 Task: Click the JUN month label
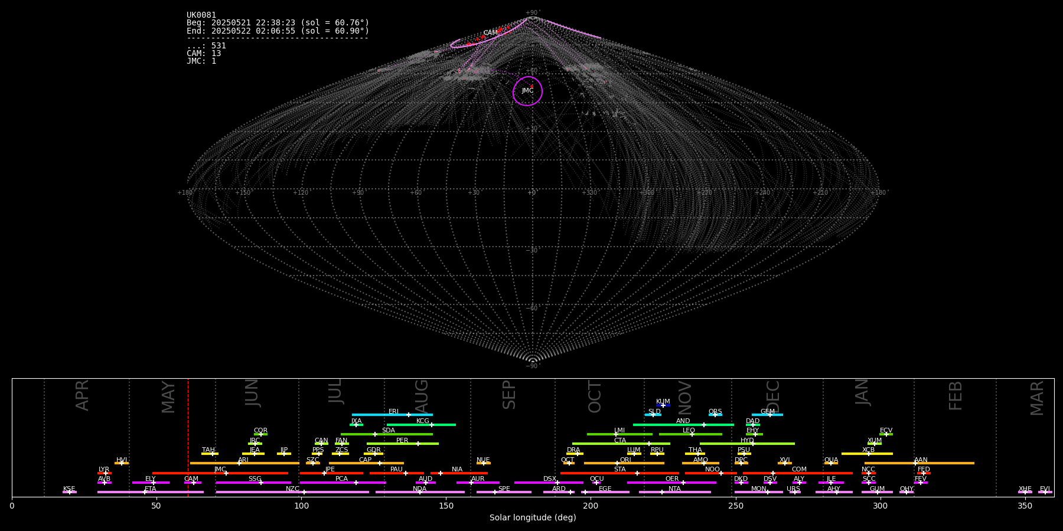click(252, 392)
